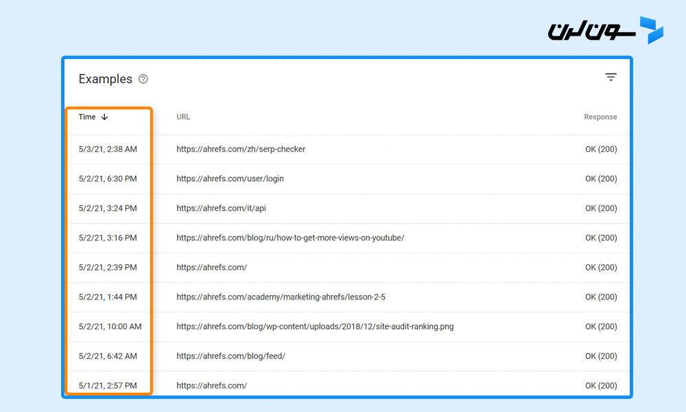Toggle sort arrow next to Time

coord(104,117)
